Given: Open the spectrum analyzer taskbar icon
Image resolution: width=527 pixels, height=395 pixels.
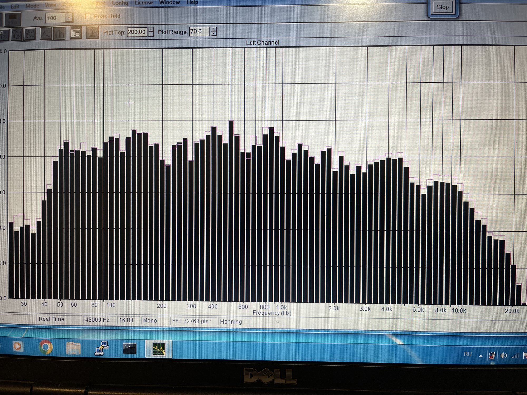Looking at the screenshot, I should click(159, 349).
